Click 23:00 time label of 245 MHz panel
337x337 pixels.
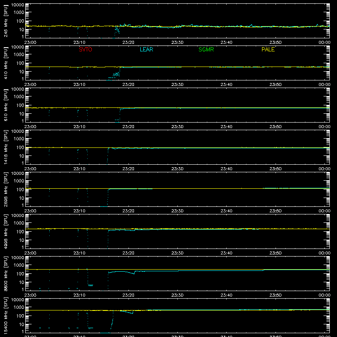[30, 43]
